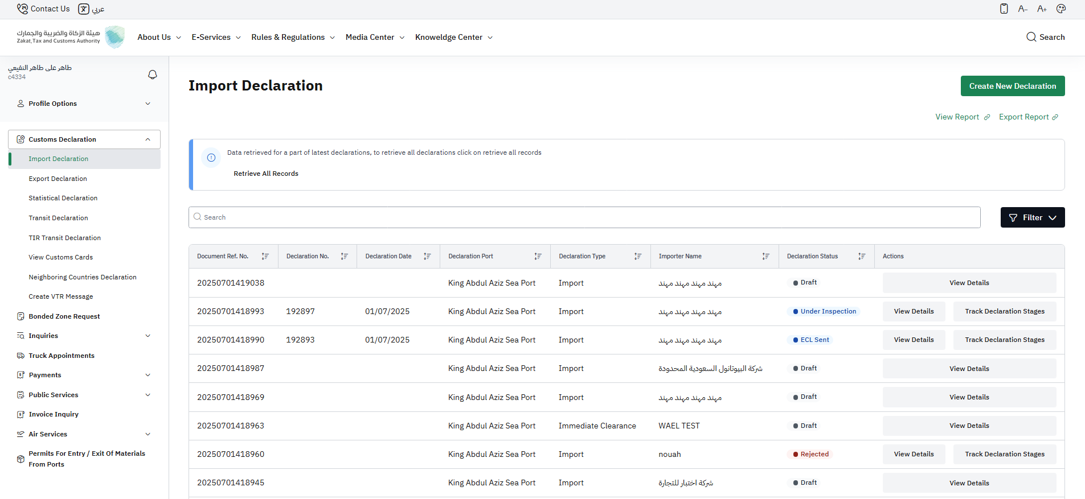Track Declaration Stages for 20250701418993
The height and width of the screenshot is (499, 1085).
[x=1005, y=311]
